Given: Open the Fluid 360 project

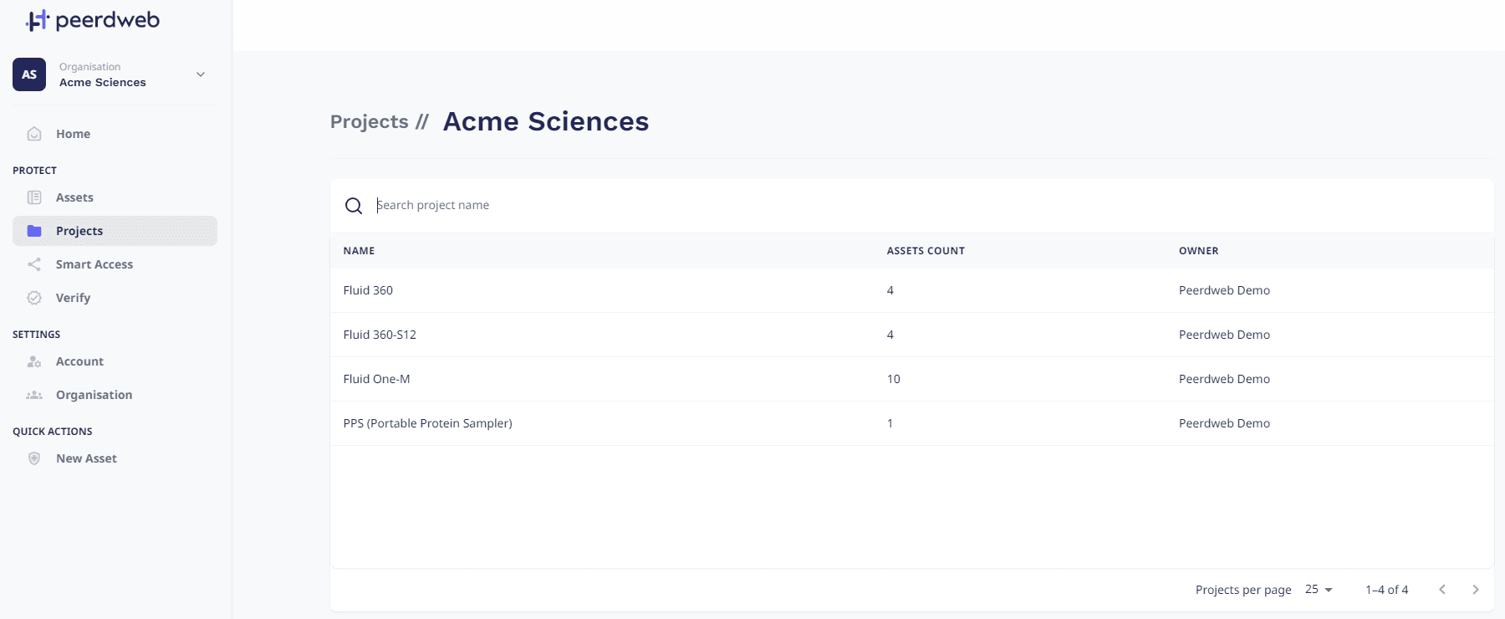Looking at the screenshot, I should [368, 290].
